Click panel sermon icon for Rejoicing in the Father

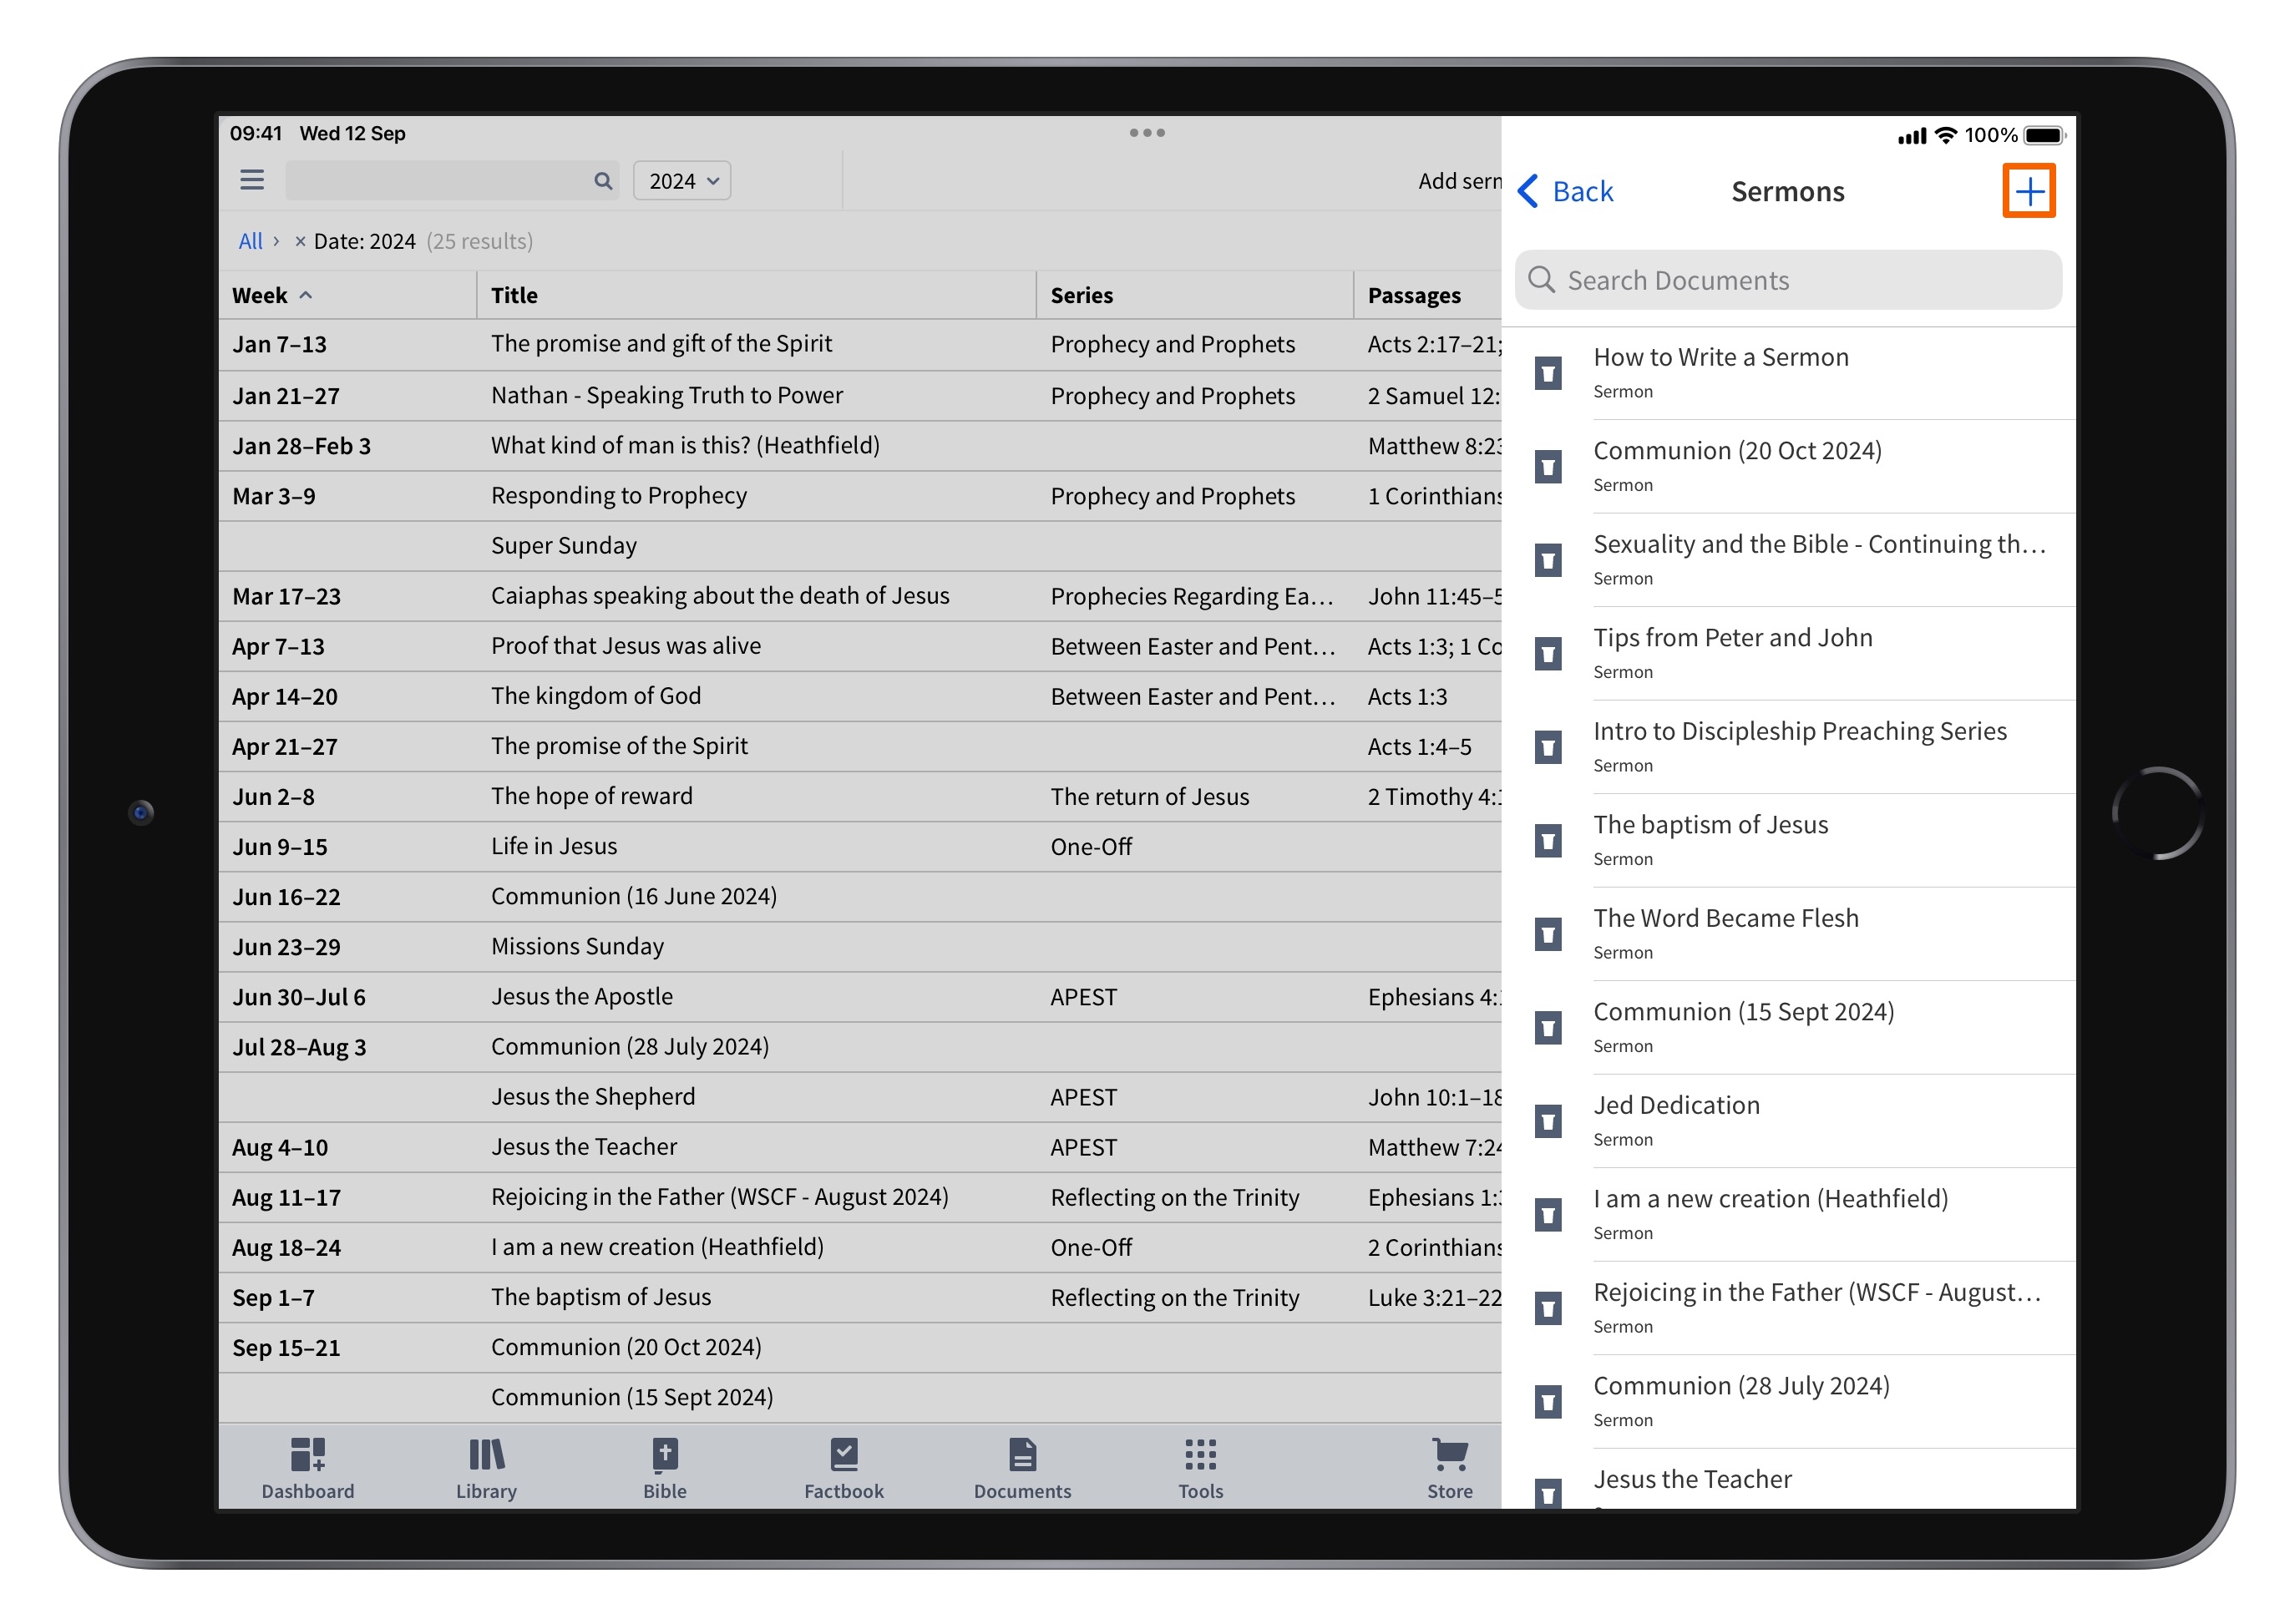point(1548,1309)
